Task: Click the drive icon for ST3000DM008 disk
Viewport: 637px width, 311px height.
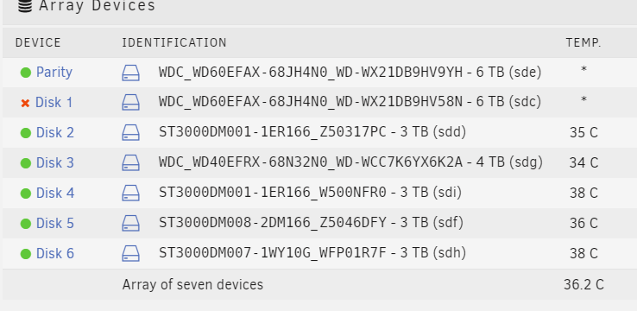Action: click(131, 223)
